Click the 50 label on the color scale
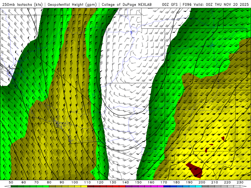 [x=11, y=182]
